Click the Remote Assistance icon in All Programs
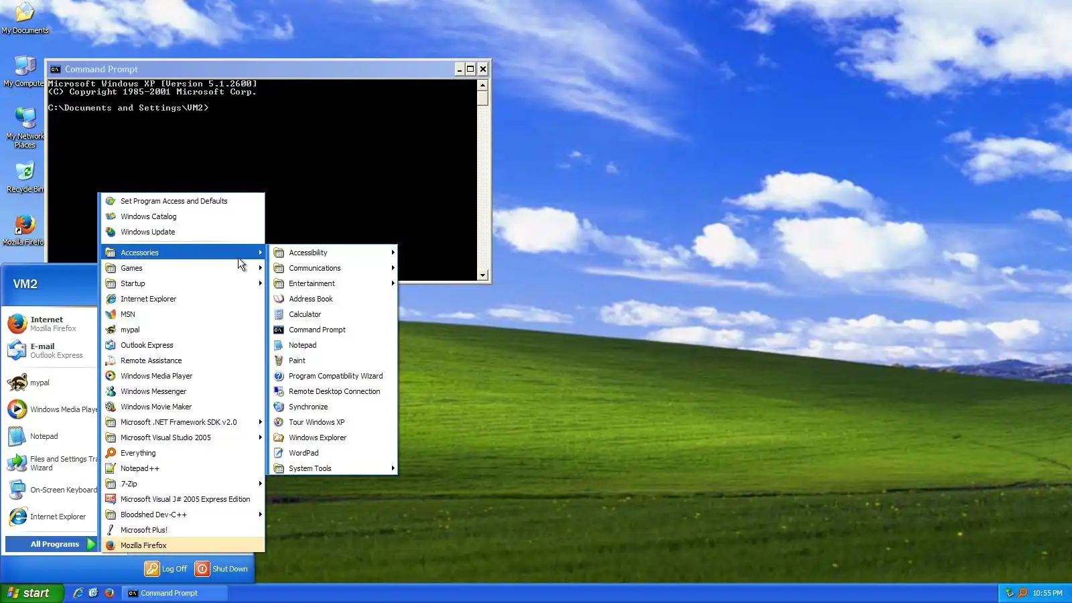Image resolution: width=1072 pixels, height=603 pixels. coord(111,360)
